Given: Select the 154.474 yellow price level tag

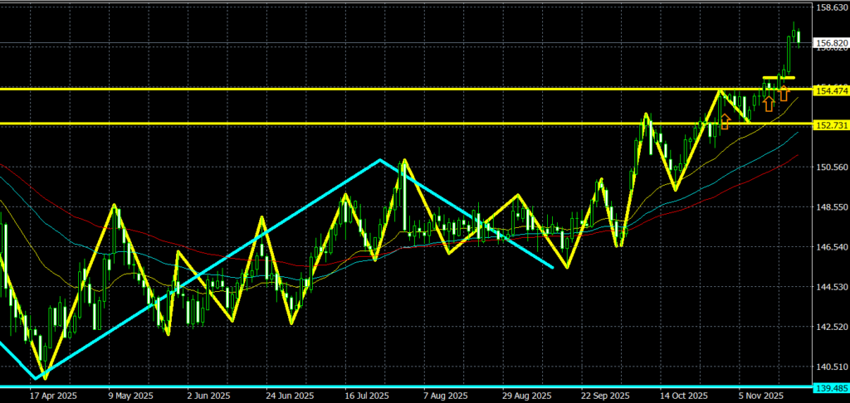Looking at the screenshot, I should click(x=832, y=89).
